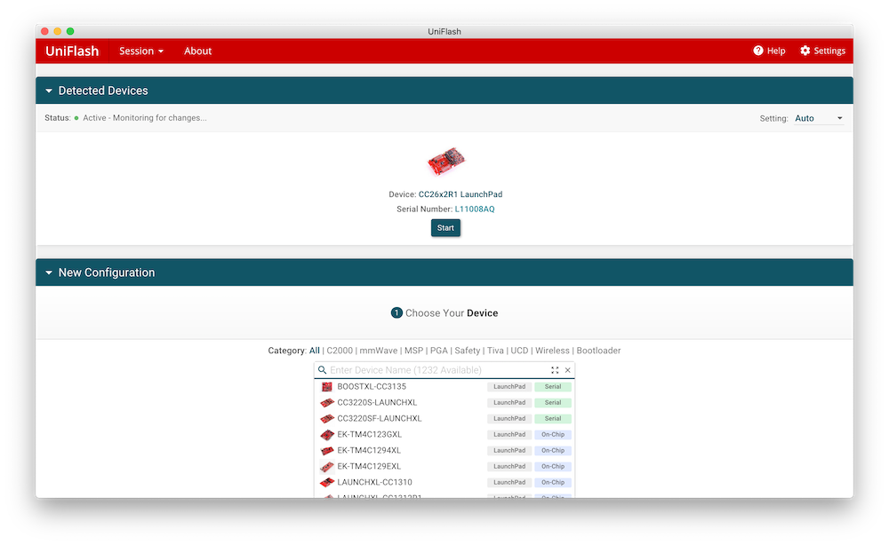This screenshot has height=545, width=889.
Task: Select the MSP category filter
Action: click(413, 351)
